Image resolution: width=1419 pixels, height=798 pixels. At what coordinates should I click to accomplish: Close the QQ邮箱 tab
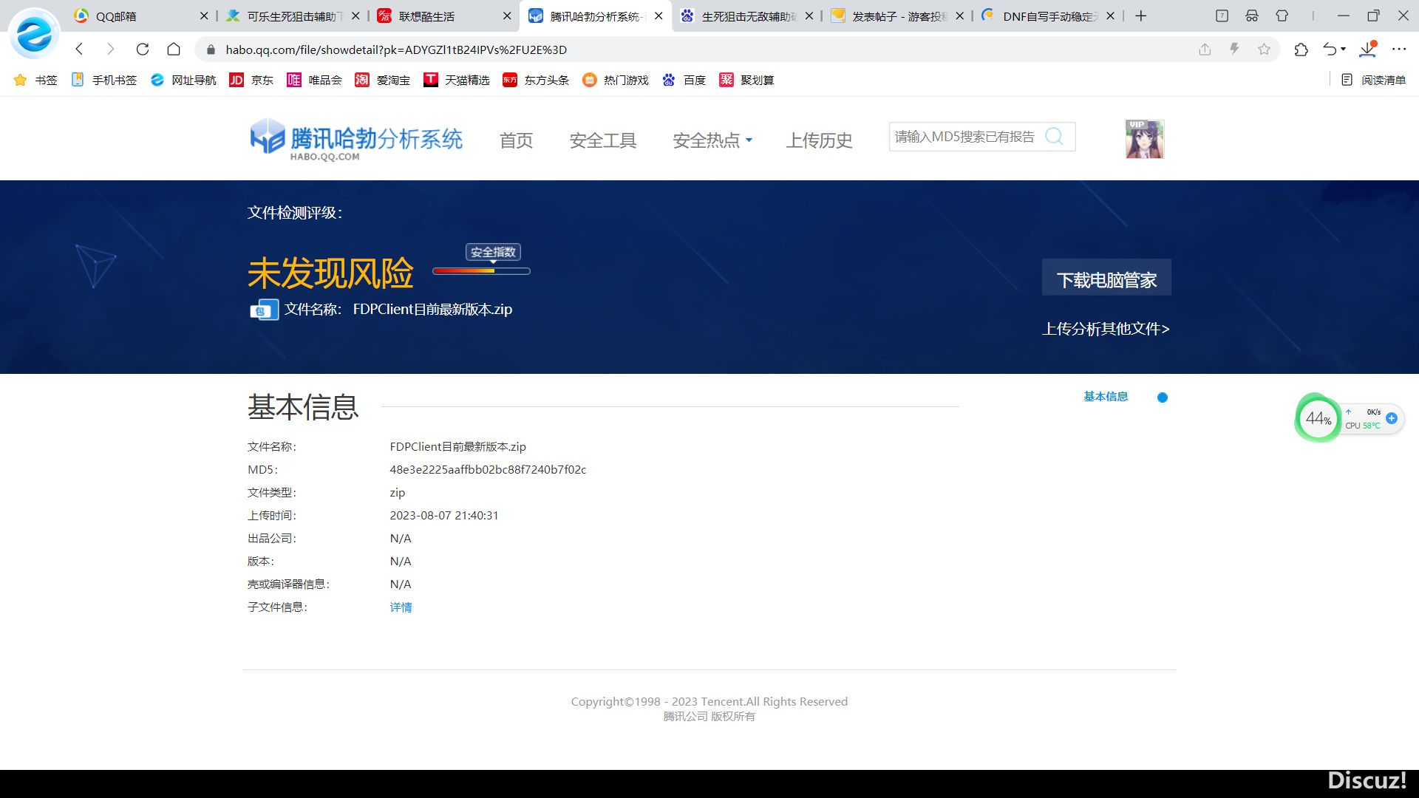click(x=204, y=16)
